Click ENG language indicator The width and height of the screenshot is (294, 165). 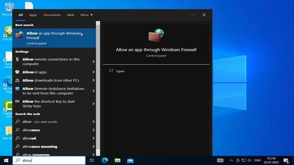coord(257,160)
